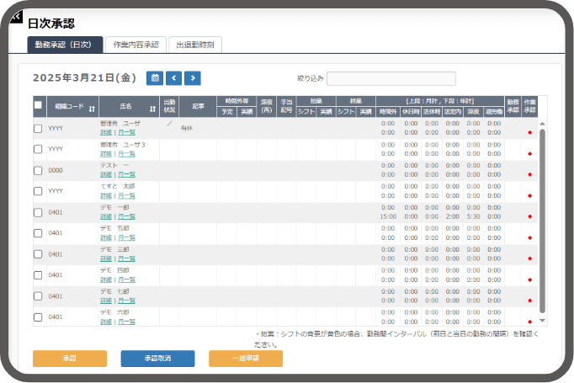The height and width of the screenshot is (383, 574).
Task: Click the 深夜(再) column header
Action: click(x=267, y=107)
